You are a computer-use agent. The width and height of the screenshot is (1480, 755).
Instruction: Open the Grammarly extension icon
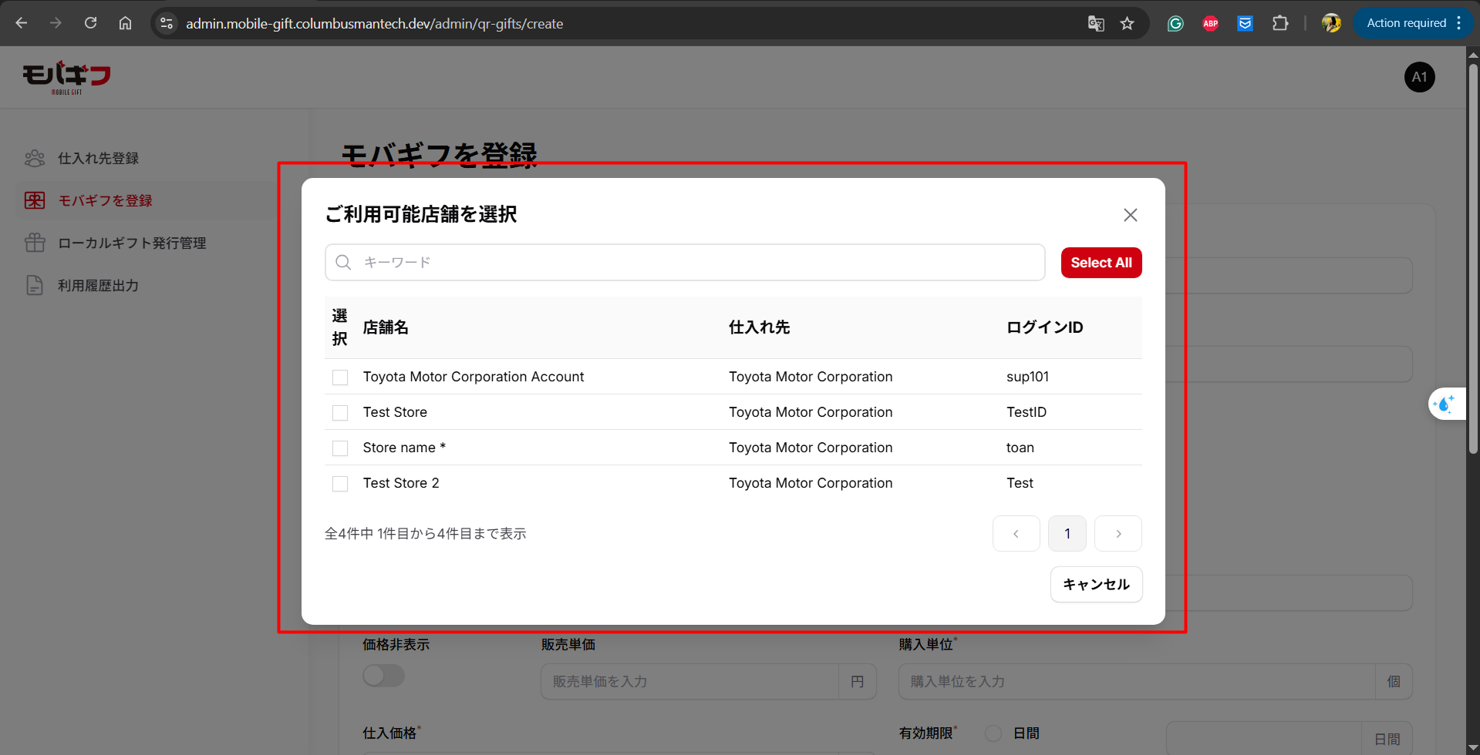1175,23
